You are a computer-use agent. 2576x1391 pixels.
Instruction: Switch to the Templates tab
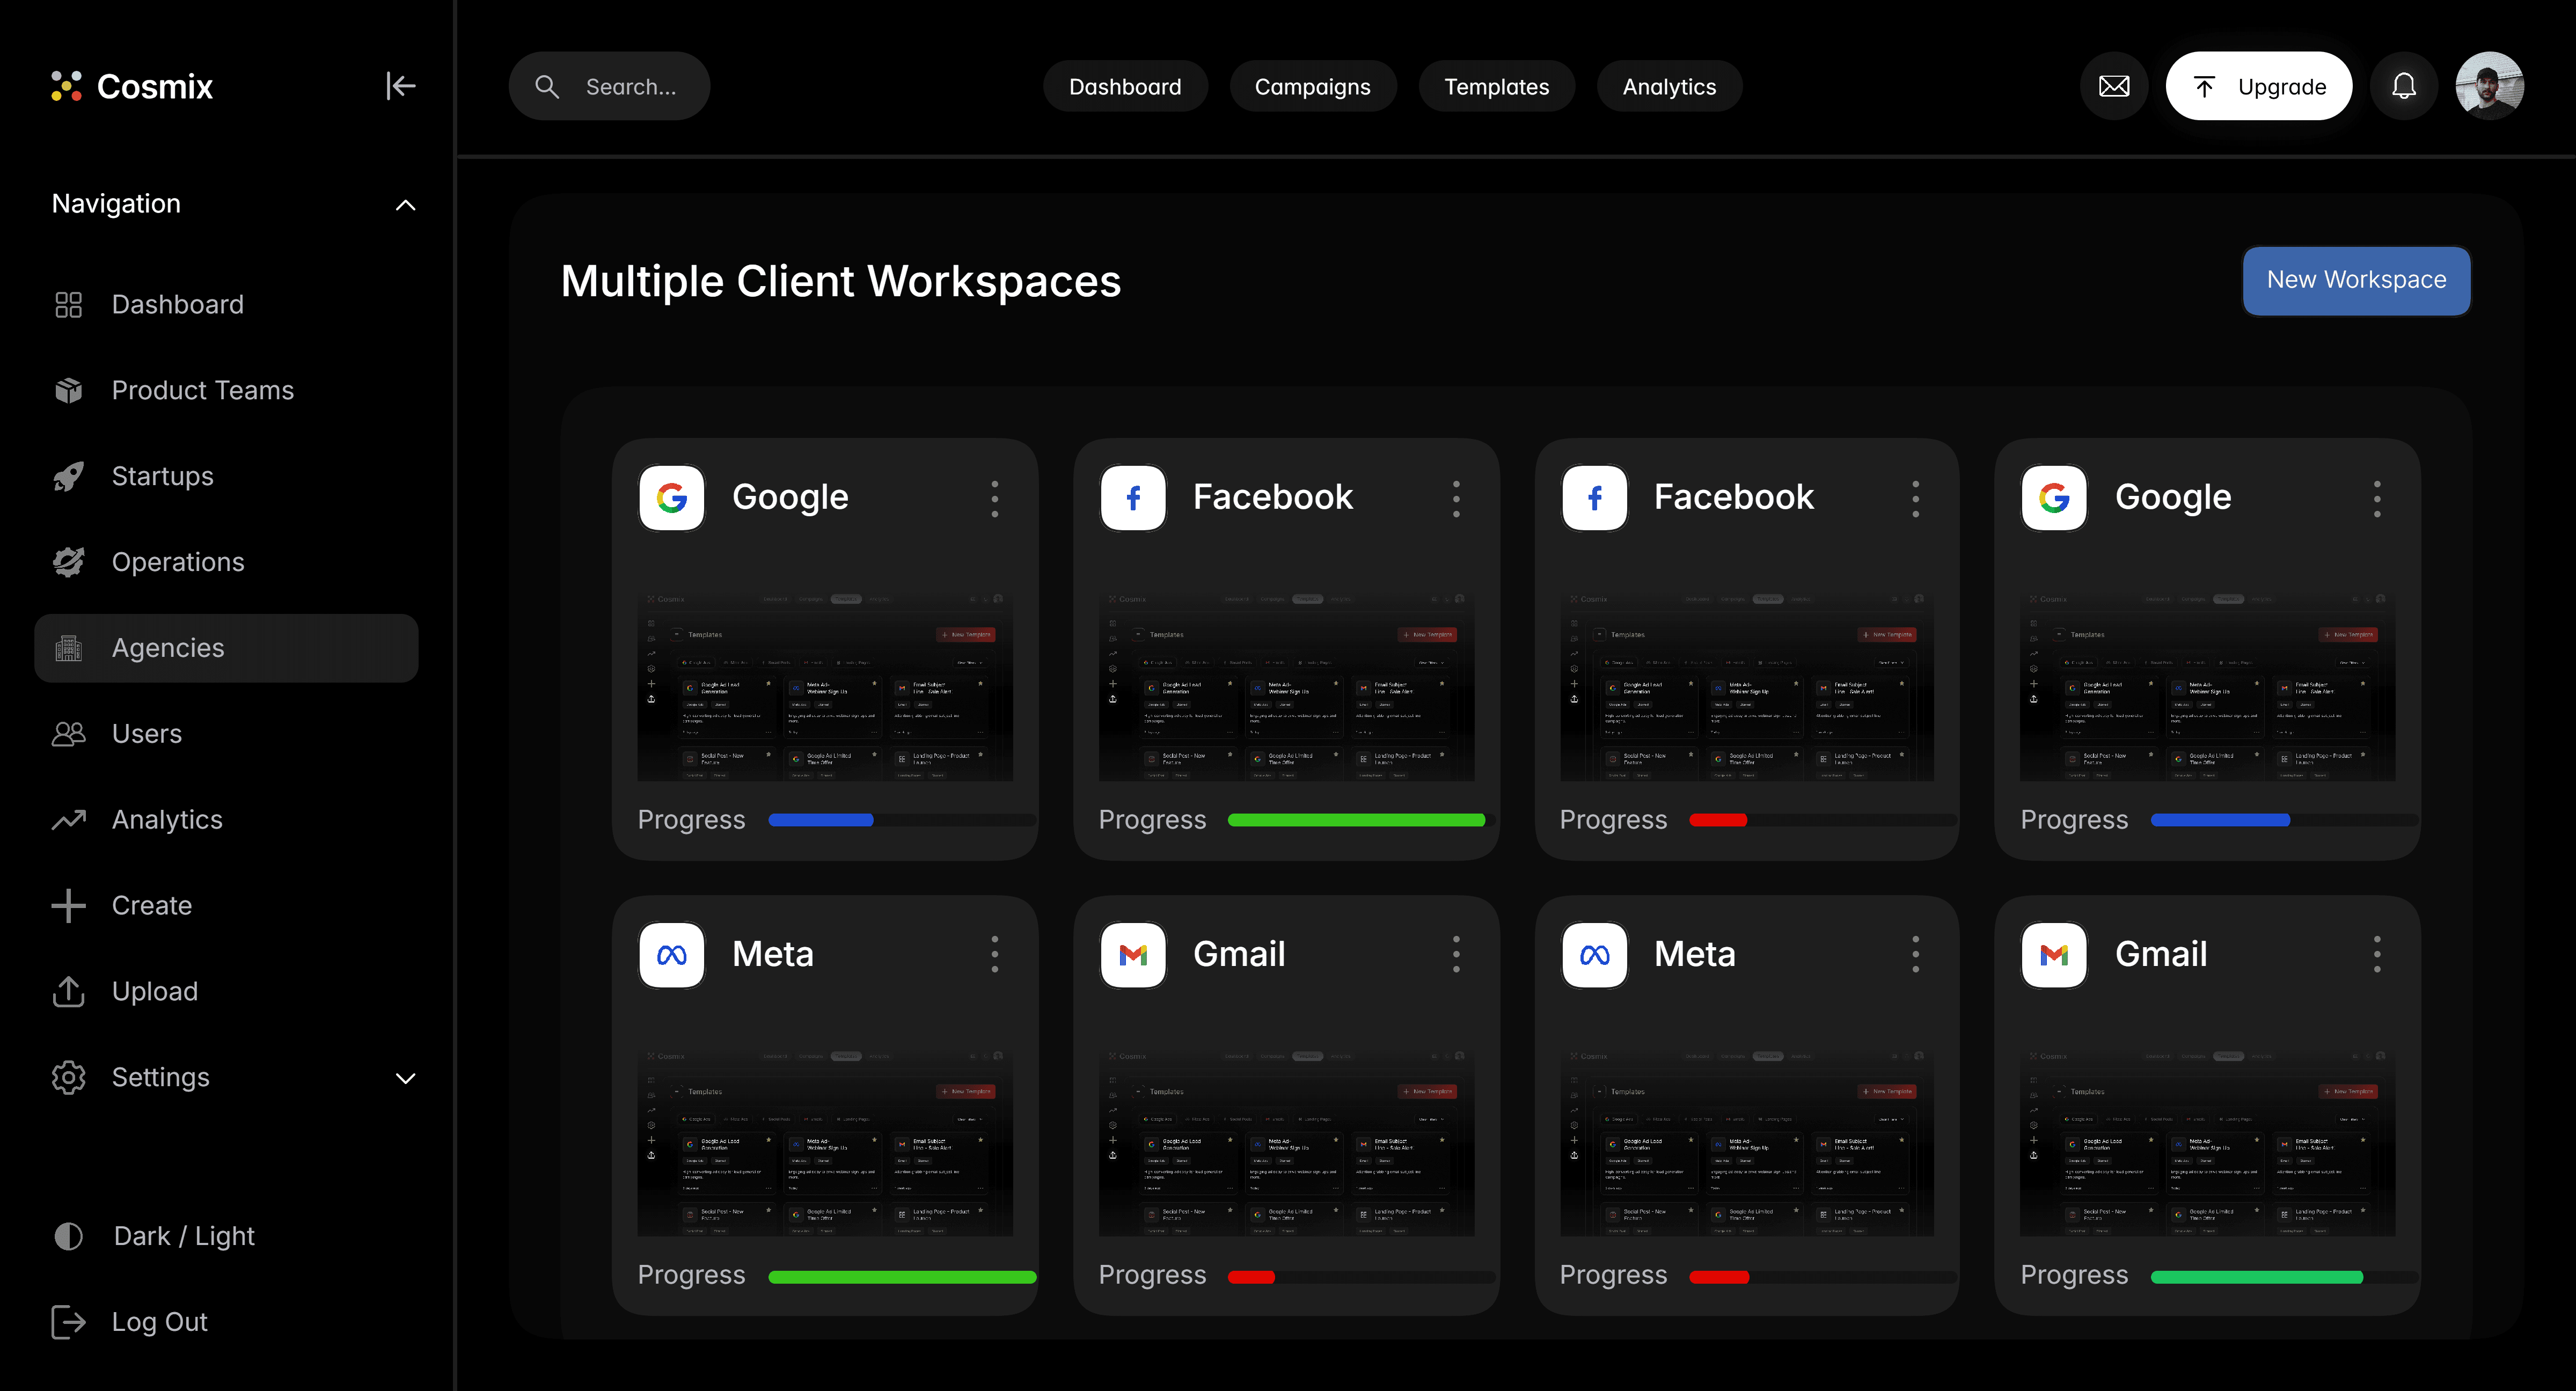(x=1496, y=87)
